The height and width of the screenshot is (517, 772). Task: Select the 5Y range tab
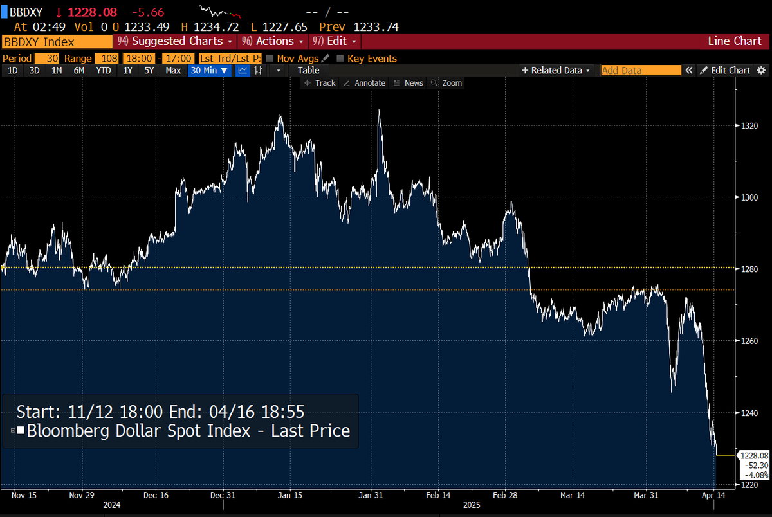click(x=149, y=70)
